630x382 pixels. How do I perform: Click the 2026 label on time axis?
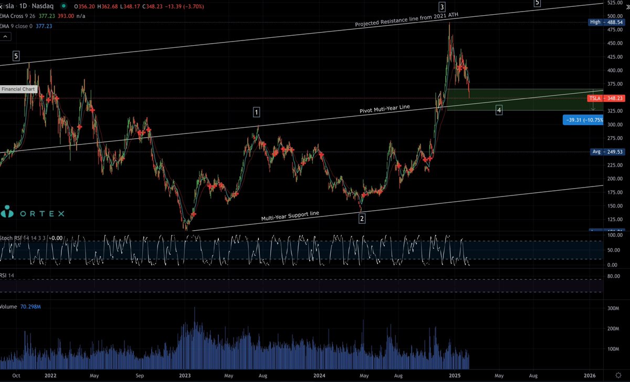pyautogui.click(x=591, y=376)
